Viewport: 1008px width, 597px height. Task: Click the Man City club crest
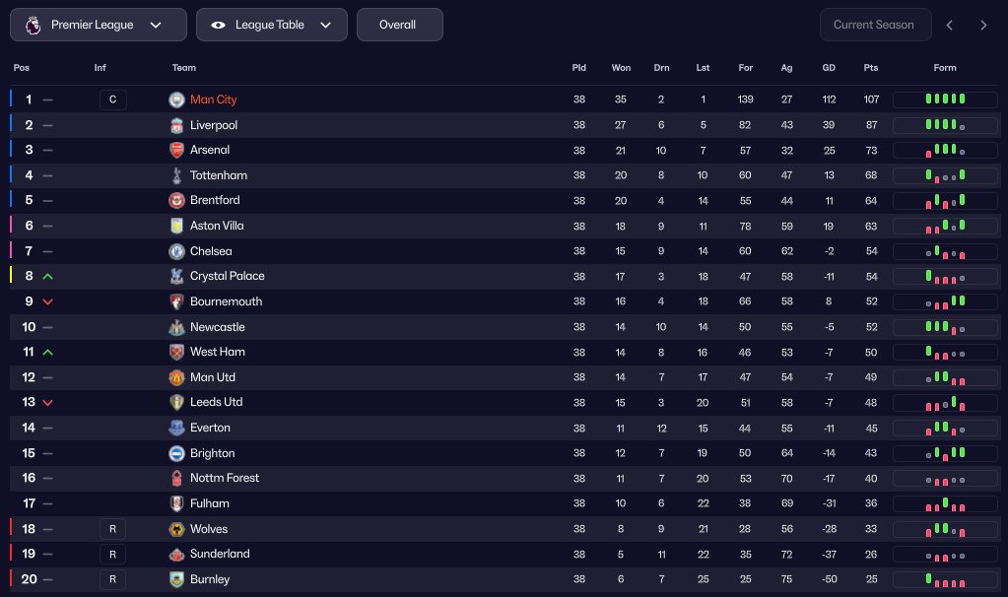[176, 99]
